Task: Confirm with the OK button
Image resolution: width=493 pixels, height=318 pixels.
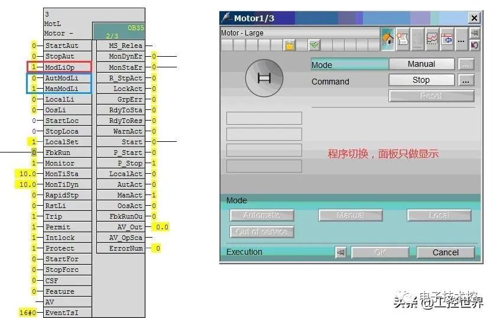Action: (x=380, y=252)
